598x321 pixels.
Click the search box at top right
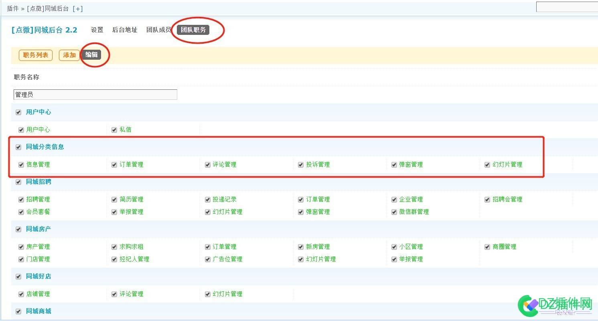click(567, 7)
